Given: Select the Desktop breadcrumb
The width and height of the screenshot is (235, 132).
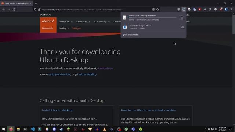Looking at the screenshot, I should point(62,29).
